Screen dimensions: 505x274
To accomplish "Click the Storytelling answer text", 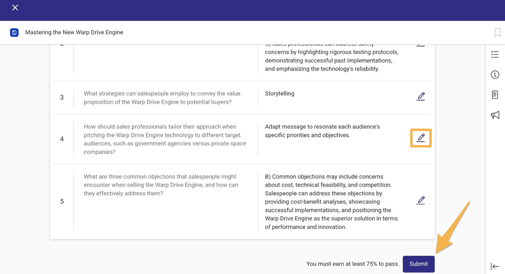I will coord(280,94).
